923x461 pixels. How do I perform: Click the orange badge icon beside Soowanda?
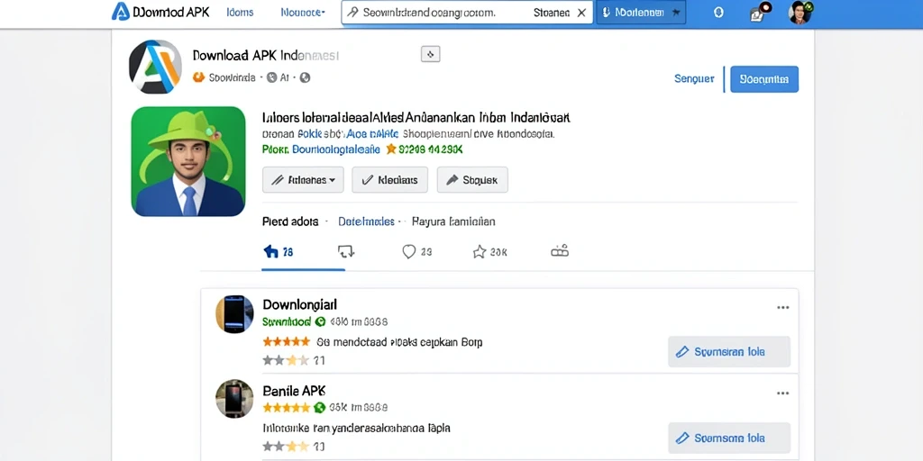(198, 77)
